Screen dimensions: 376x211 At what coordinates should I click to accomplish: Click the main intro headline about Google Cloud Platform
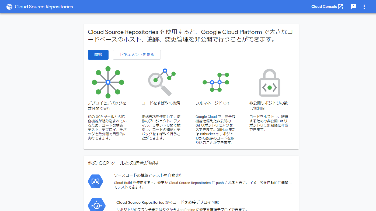click(190, 36)
